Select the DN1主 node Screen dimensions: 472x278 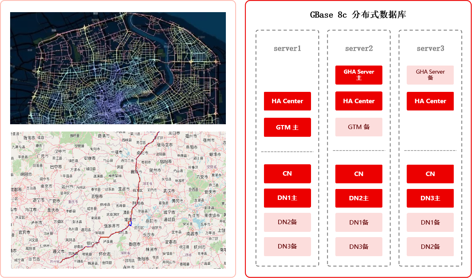coord(287,198)
